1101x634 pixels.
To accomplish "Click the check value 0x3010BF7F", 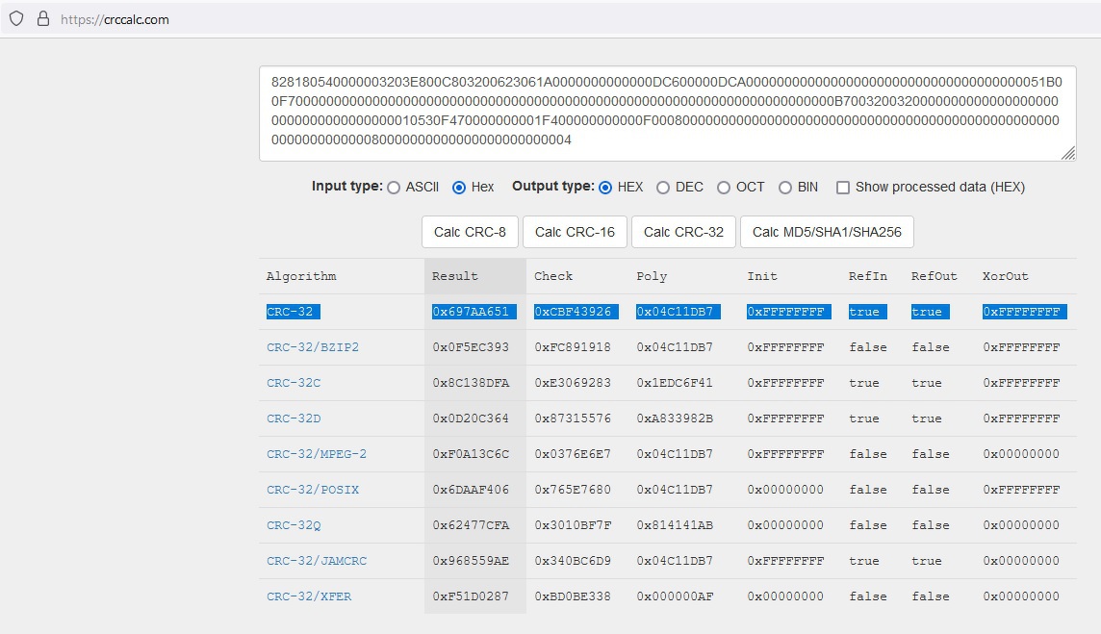I will click(573, 525).
